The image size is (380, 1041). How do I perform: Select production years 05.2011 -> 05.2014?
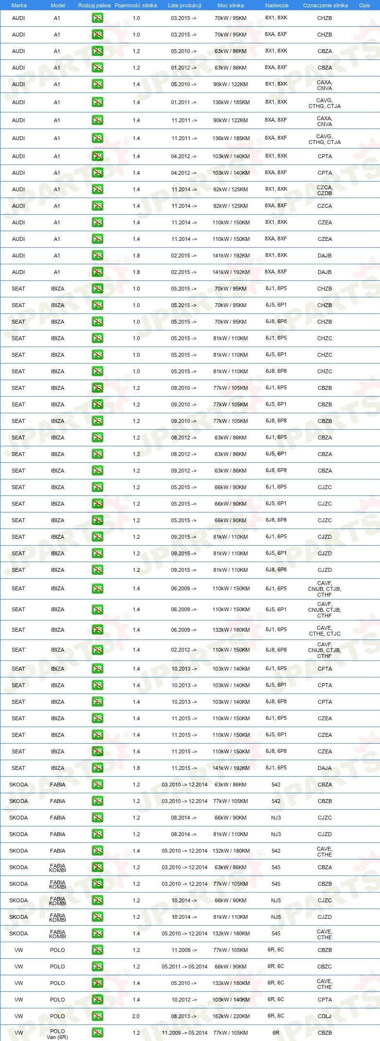(184, 967)
